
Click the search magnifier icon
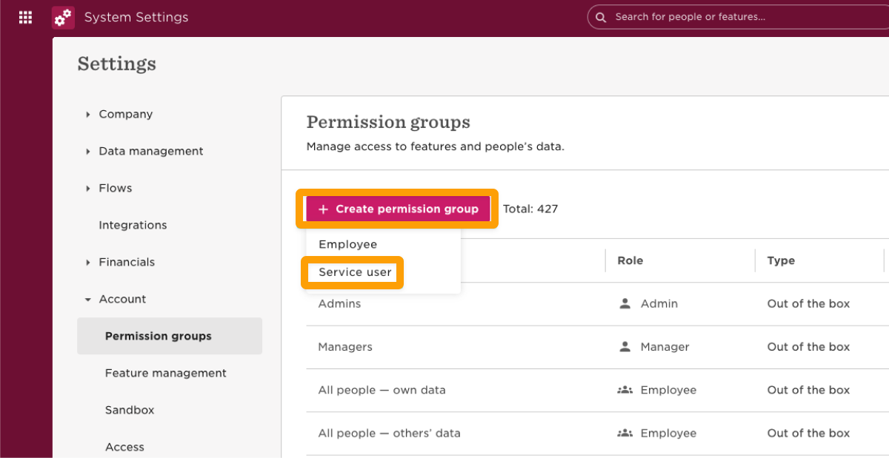tap(601, 17)
